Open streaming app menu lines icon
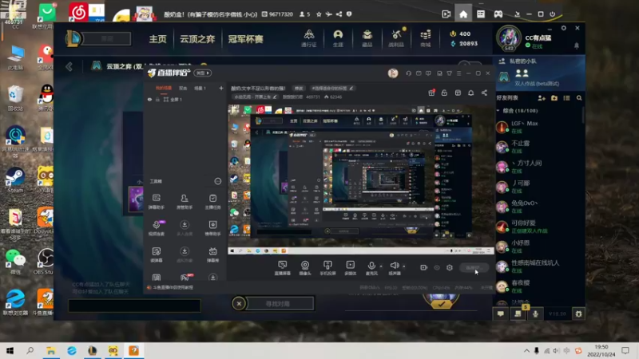This screenshot has height=359, width=639. coord(458,73)
